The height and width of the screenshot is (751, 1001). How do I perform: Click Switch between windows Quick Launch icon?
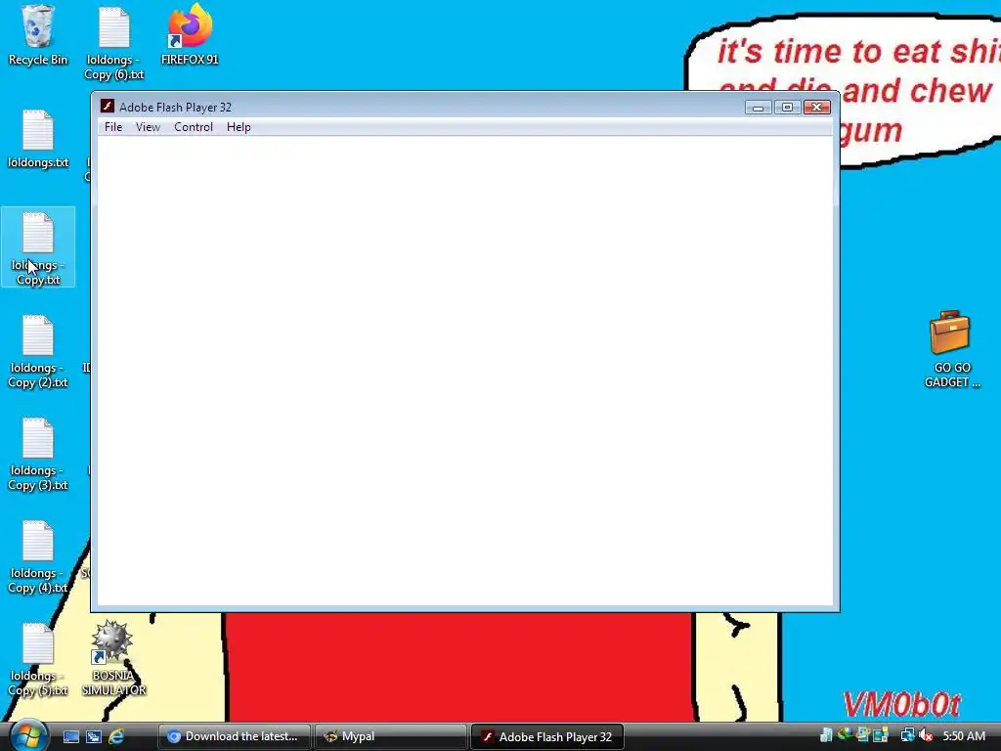pos(94,736)
